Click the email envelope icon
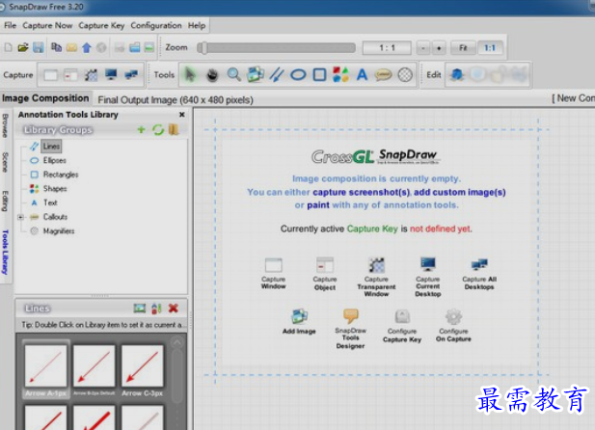This screenshot has height=430, width=595. pos(71,47)
